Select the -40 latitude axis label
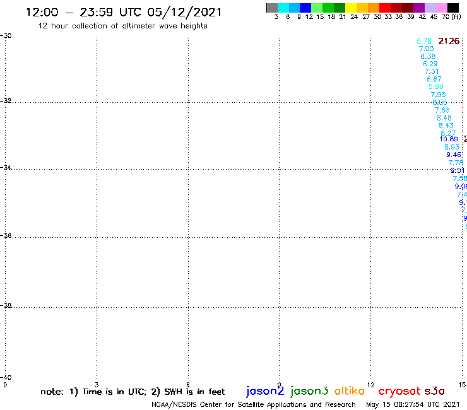The width and height of the screenshot is (467, 410). (6, 377)
